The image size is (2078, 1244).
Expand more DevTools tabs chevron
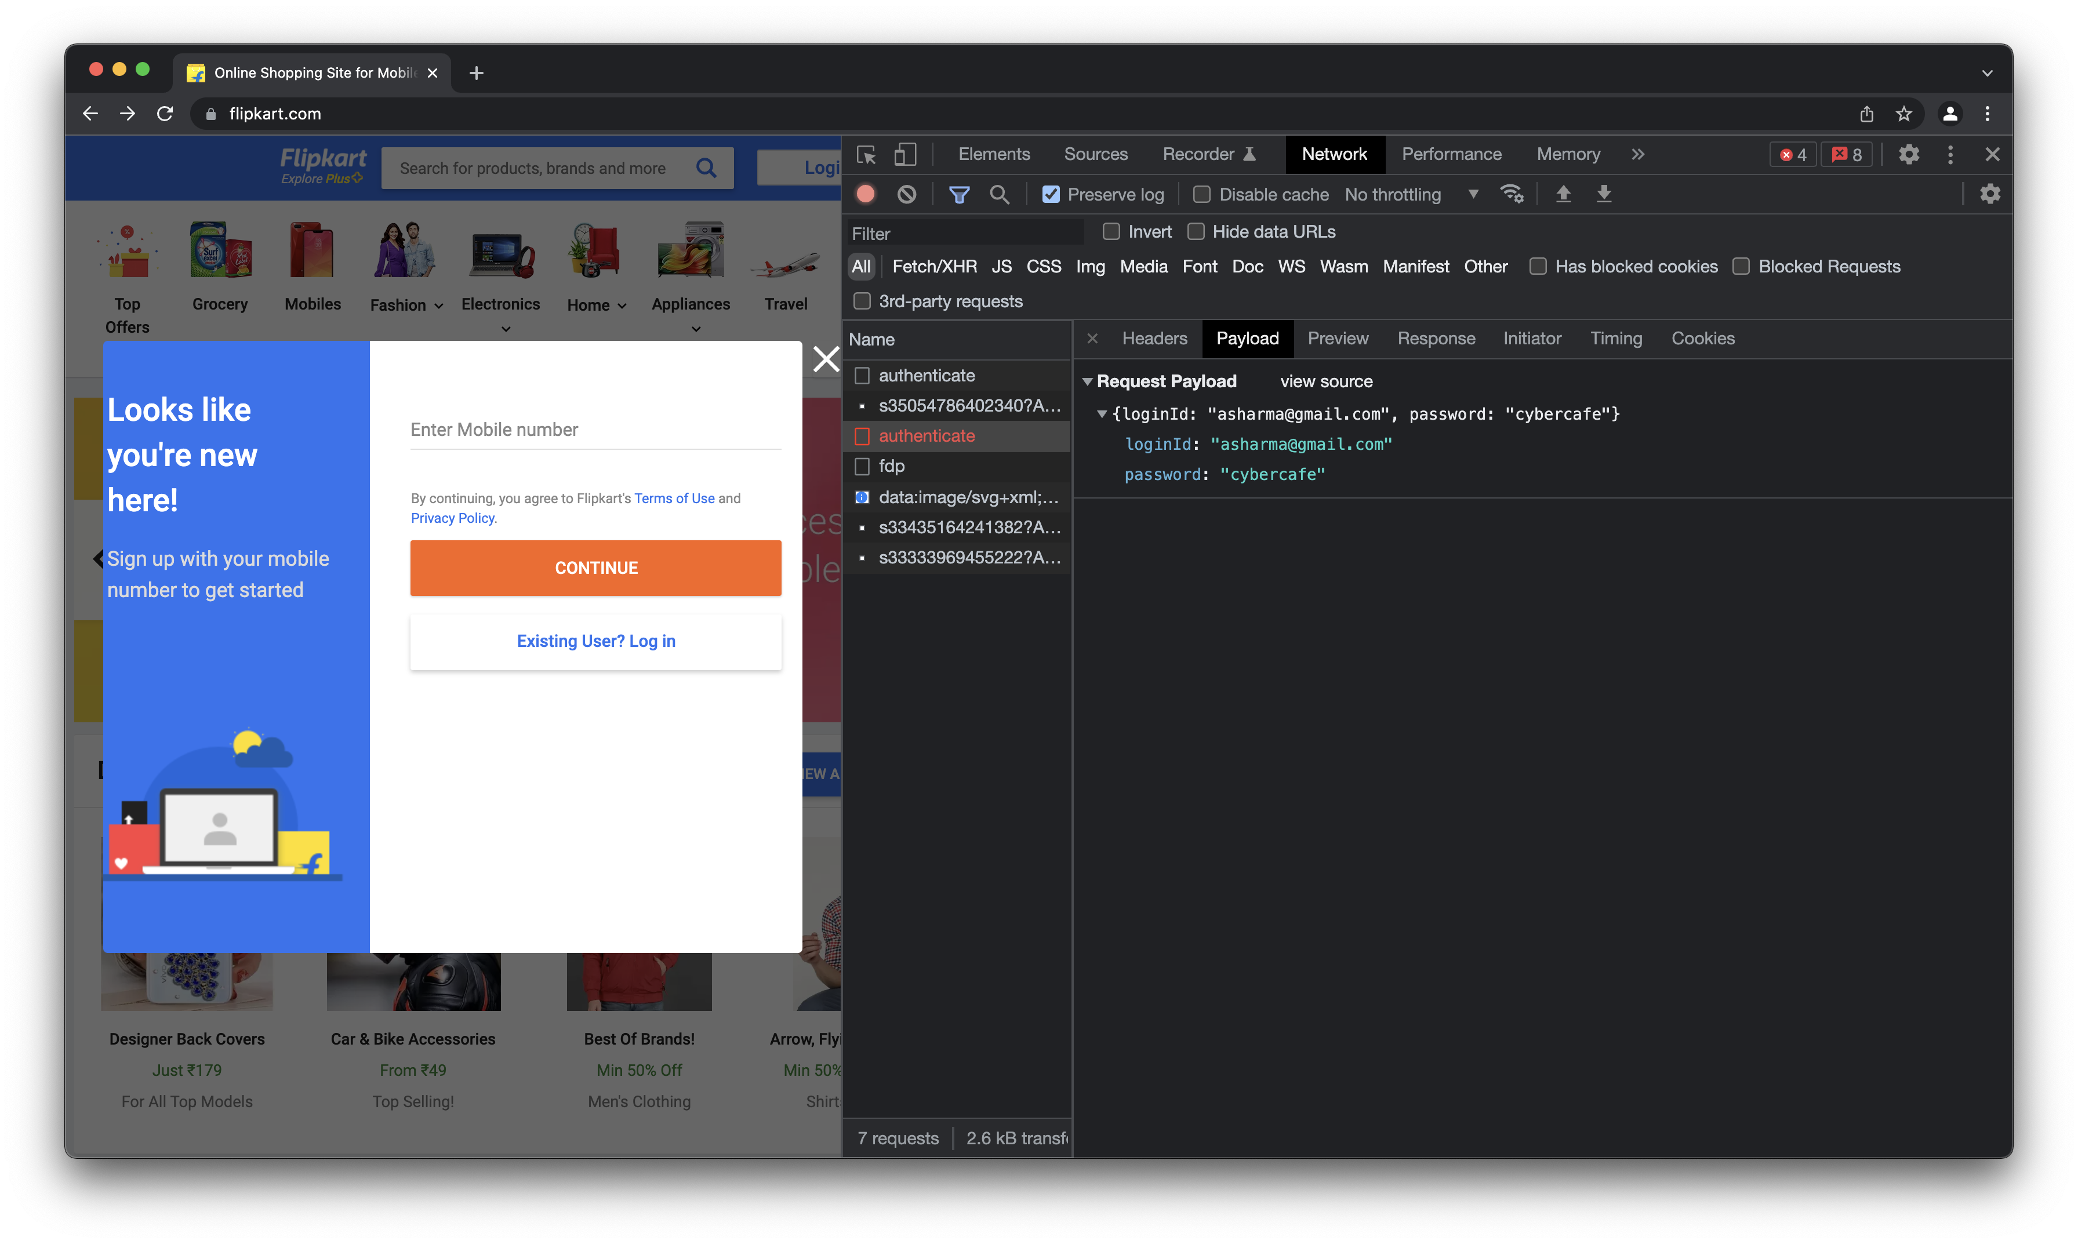tap(1637, 154)
